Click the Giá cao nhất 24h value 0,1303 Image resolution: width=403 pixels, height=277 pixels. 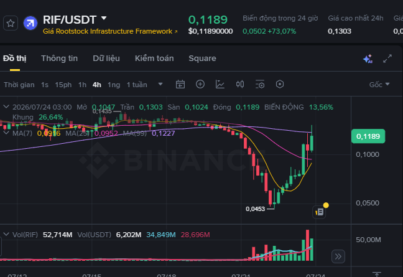(x=340, y=31)
